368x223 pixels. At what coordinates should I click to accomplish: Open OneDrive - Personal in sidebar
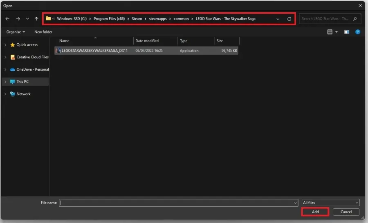click(32, 69)
